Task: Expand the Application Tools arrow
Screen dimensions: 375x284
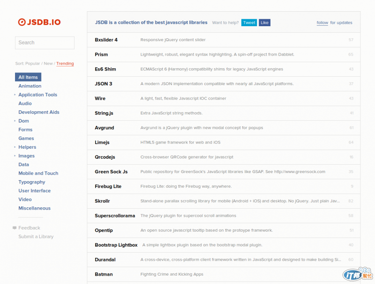Action: tap(15, 95)
